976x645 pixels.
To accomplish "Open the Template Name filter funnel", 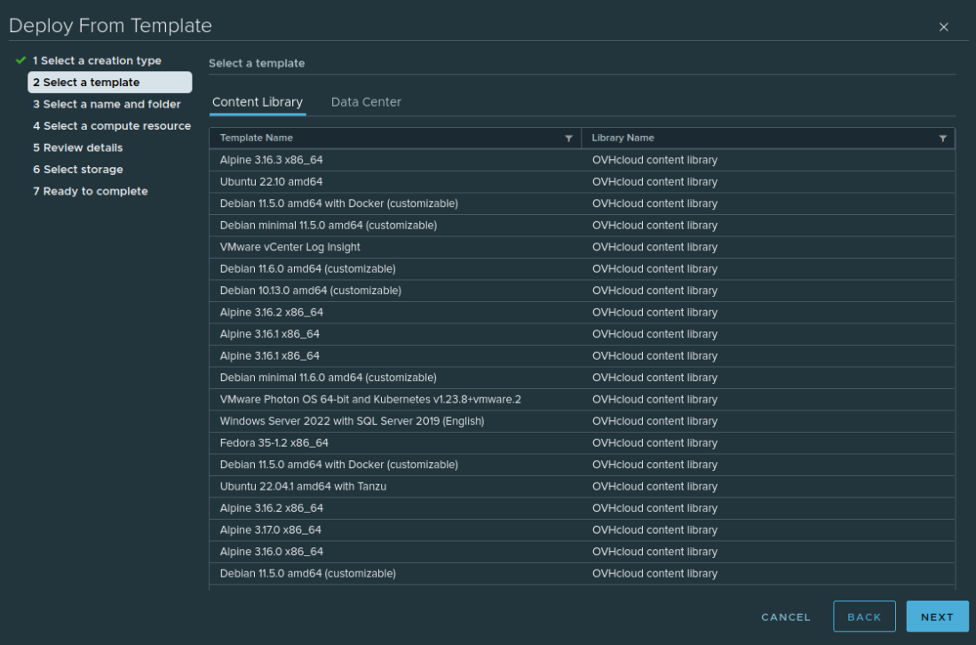I will click(569, 138).
